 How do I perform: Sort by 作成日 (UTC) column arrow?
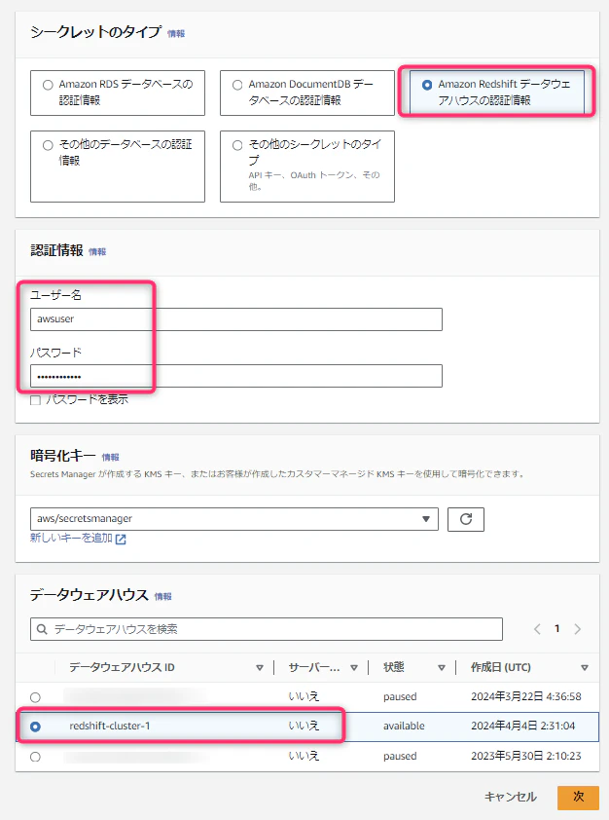585,668
